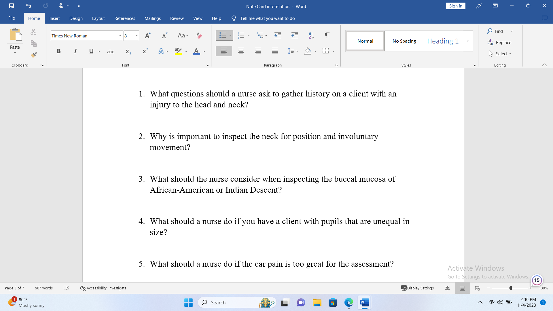Switch to Web Layout view
This screenshot has width=553, height=311.
pyautogui.click(x=478, y=288)
